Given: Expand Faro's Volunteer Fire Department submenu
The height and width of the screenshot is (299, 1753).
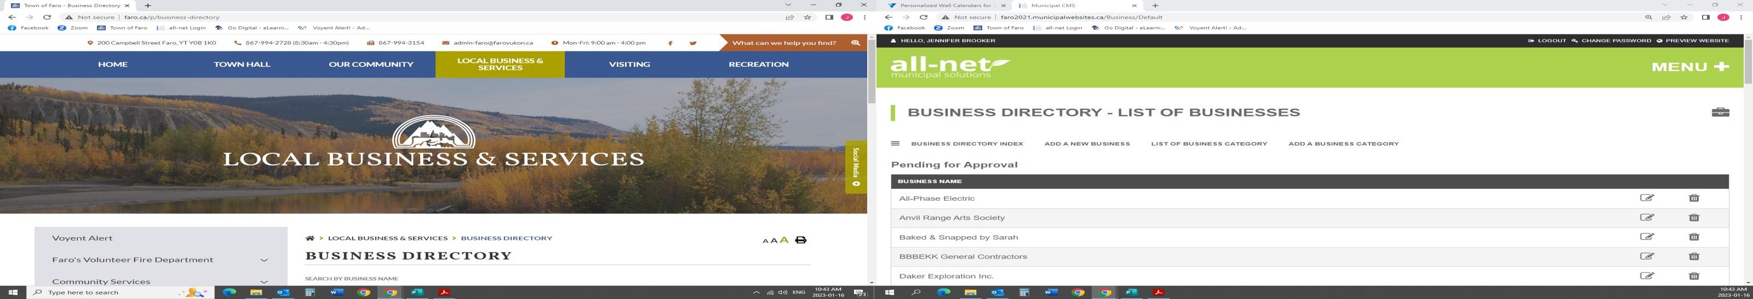Looking at the screenshot, I should [264, 260].
